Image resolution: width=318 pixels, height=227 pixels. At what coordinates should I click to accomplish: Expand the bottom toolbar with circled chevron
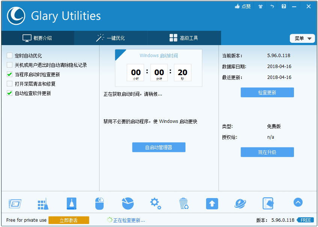[298, 202]
